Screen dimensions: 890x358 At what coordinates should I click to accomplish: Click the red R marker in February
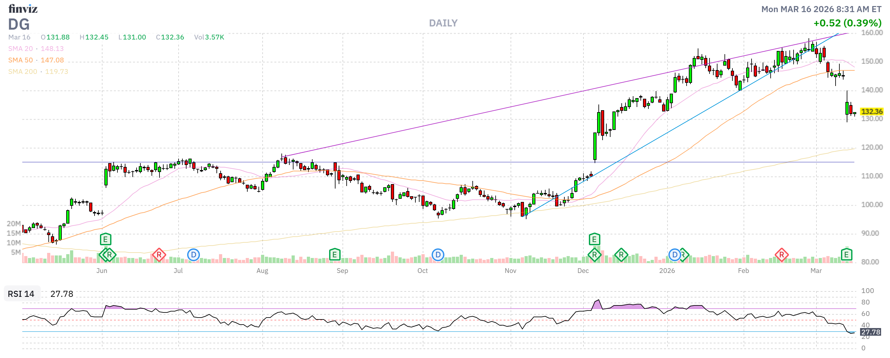click(781, 255)
